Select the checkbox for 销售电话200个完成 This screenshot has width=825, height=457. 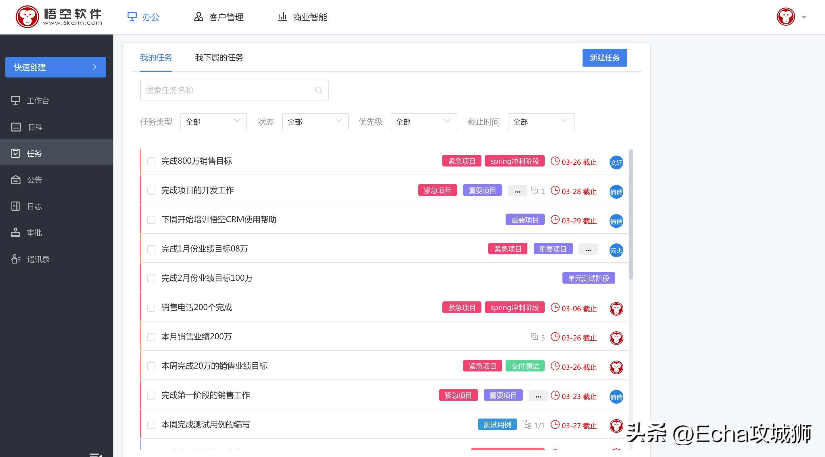pos(151,307)
